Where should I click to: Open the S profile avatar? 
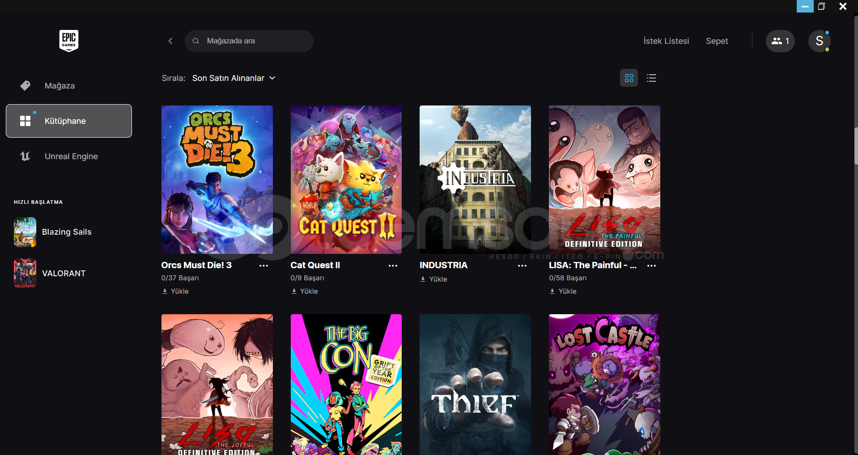[820, 41]
